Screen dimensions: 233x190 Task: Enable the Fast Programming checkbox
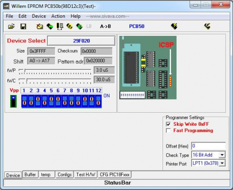168,130
